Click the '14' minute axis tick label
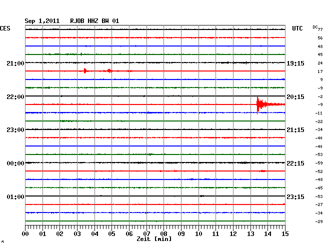The height and width of the screenshot is (247, 325). coord(267,234)
